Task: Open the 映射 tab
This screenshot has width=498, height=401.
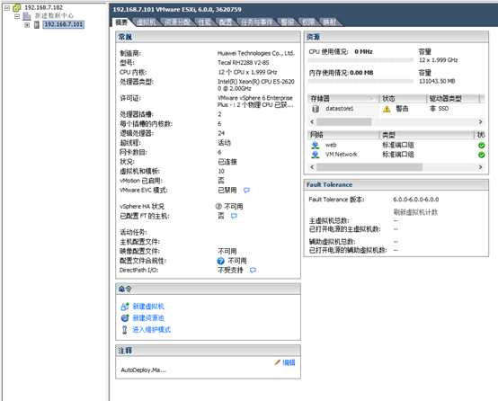Action: (x=329, y=22)
